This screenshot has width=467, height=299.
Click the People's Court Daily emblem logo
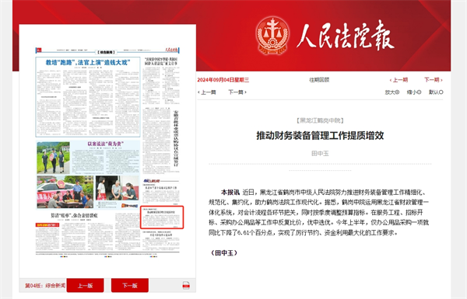(x=272, y=36)
